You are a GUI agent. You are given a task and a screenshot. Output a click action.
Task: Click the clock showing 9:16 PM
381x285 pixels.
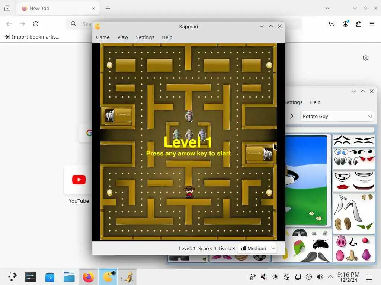[348, 277]
